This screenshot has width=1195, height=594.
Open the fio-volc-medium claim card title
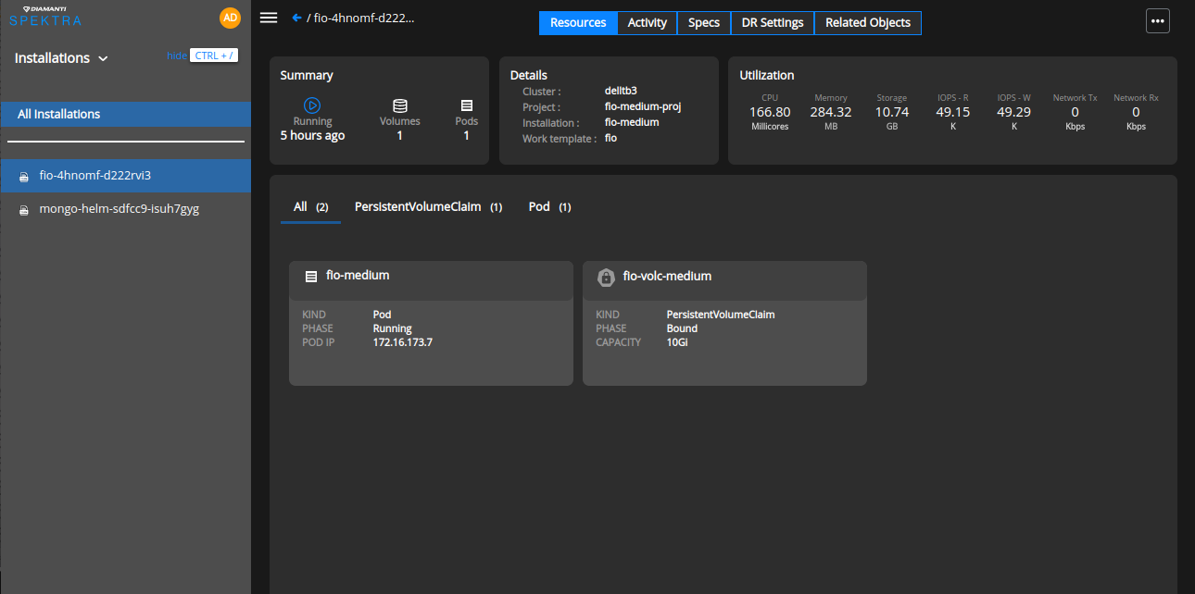pyautogui.click(x=667, y=276)
